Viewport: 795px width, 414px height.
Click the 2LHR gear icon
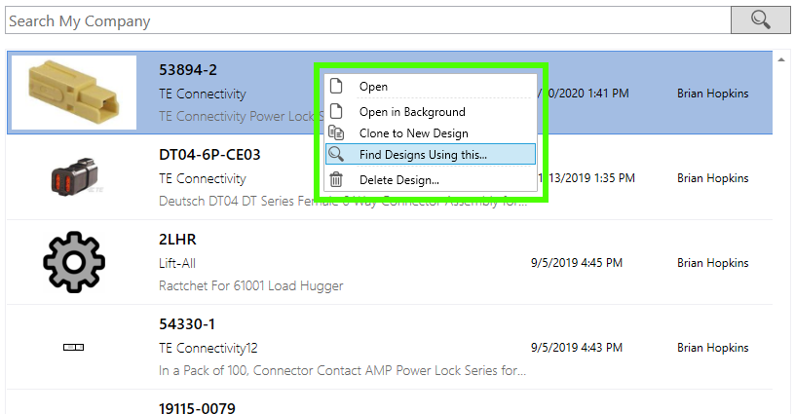(x=74, y=262)
